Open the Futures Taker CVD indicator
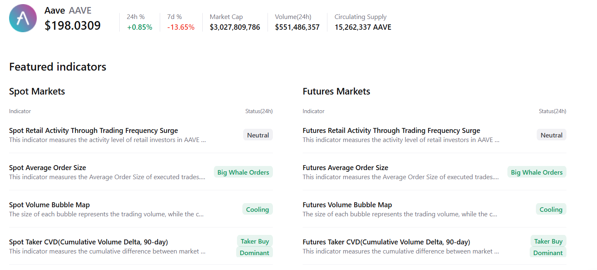 point(386,242)
